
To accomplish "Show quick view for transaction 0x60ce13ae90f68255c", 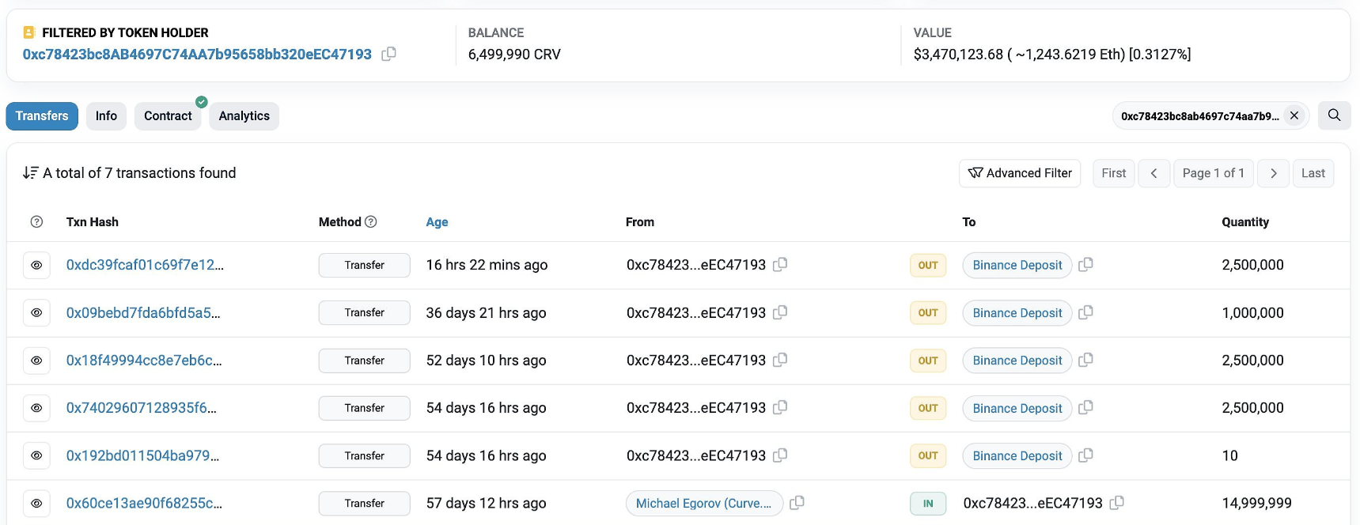I will 36,503.
